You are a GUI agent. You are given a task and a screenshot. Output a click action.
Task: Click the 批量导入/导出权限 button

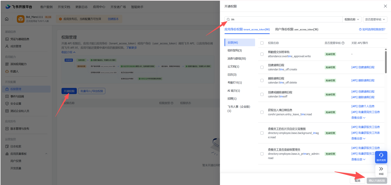[92, 91]
